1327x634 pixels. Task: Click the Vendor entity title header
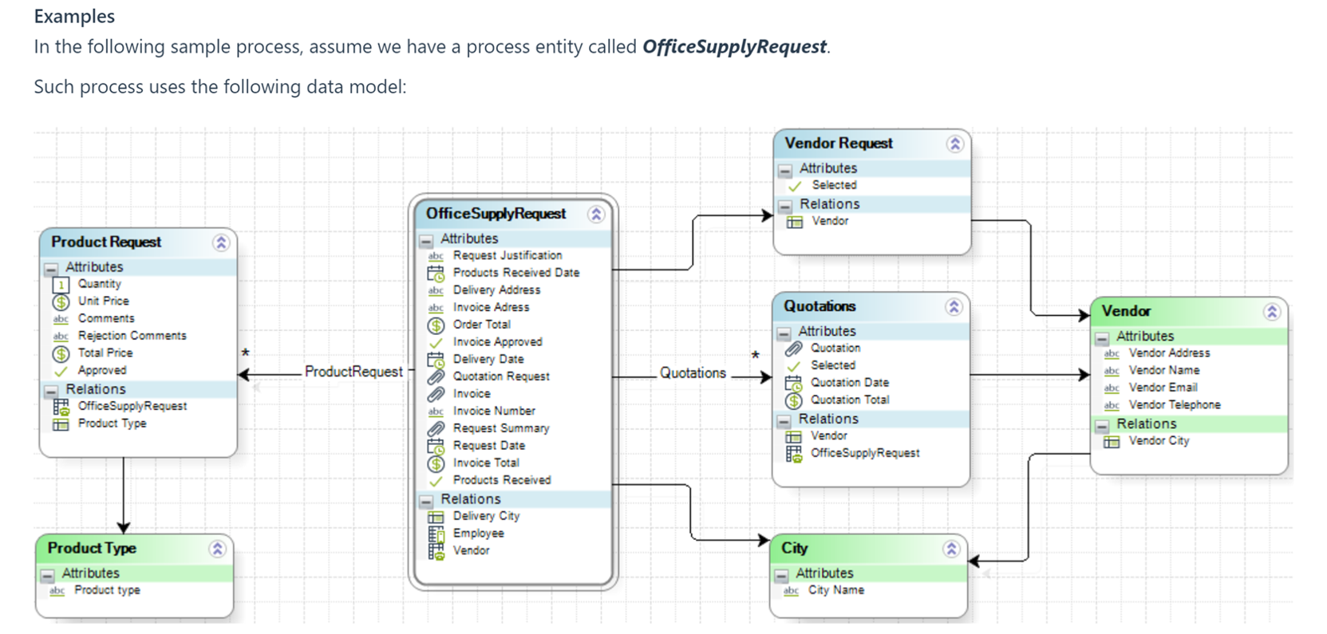1126,312
